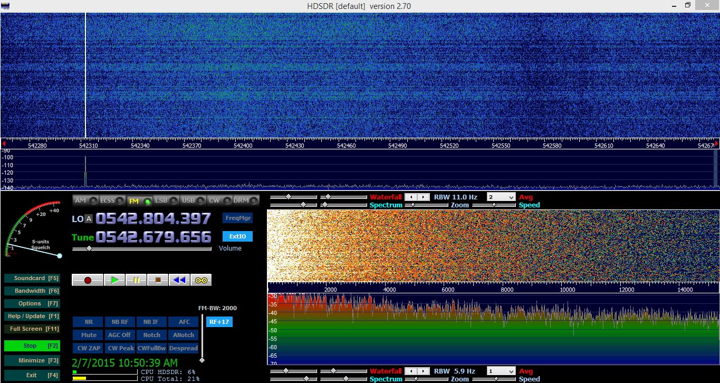Select FM demodulation mode

[139, 200]
